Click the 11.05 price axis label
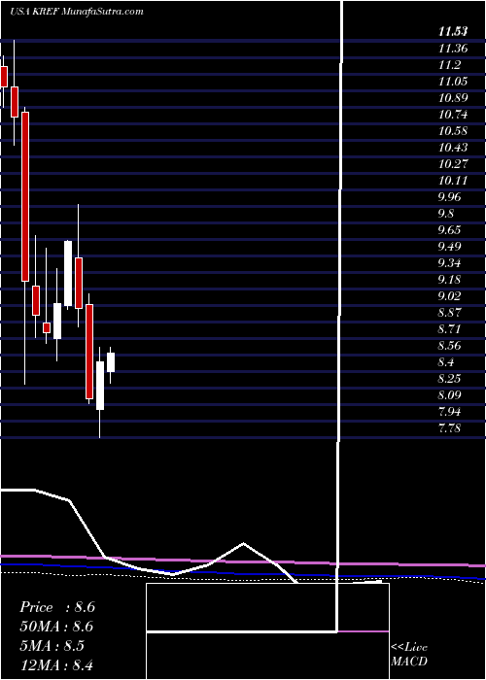The image size is (486, 680). click(453, 81)
